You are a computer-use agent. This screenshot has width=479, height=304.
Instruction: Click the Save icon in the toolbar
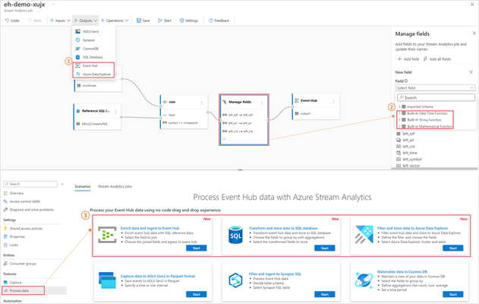(139, 21)
